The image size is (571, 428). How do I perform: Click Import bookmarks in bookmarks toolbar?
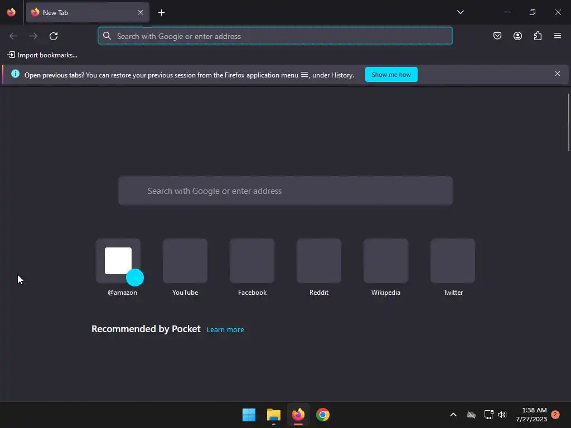pyautogui.click(x=42, y=55)
